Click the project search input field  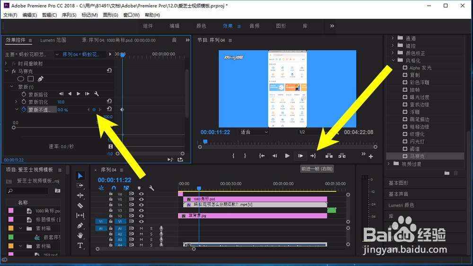pos(27,191)
